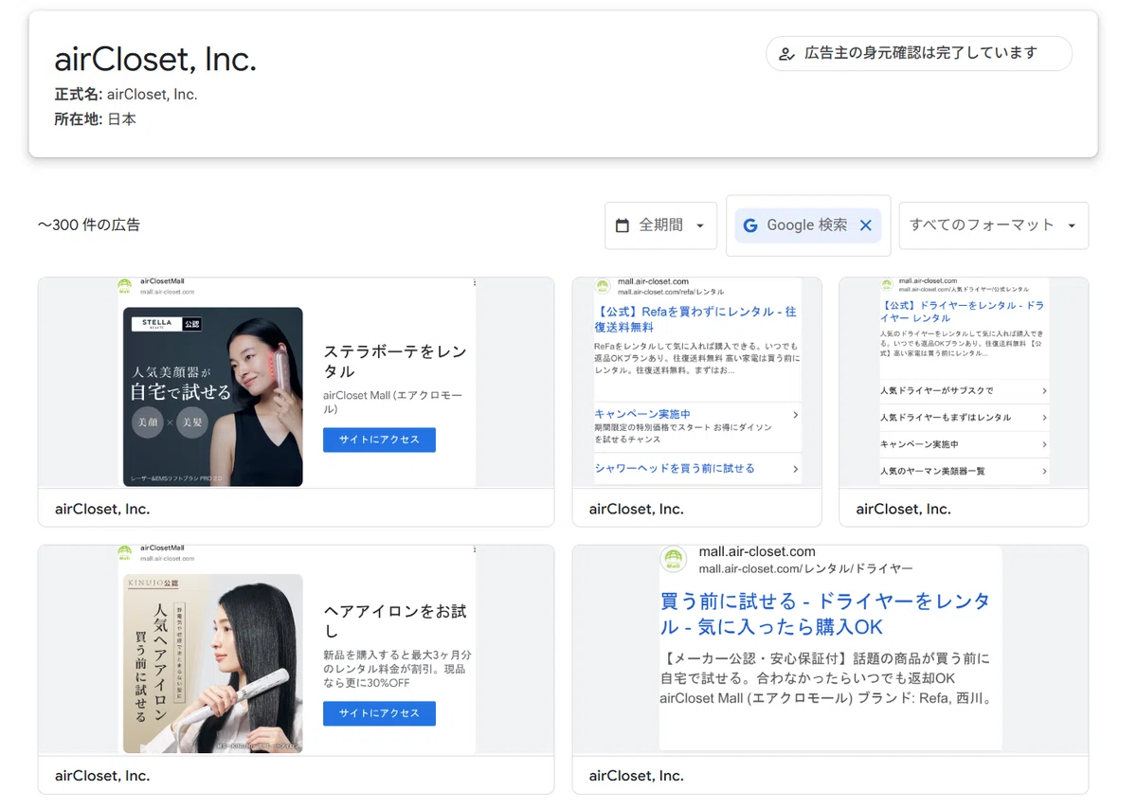Click the calendar icon in 全期間 filter

[x=623, y=225]
